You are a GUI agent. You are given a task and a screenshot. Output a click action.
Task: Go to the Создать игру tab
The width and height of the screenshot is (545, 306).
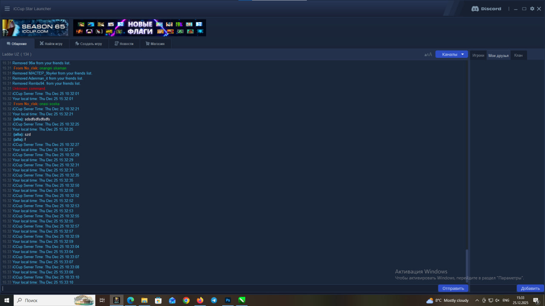point(89,43)
